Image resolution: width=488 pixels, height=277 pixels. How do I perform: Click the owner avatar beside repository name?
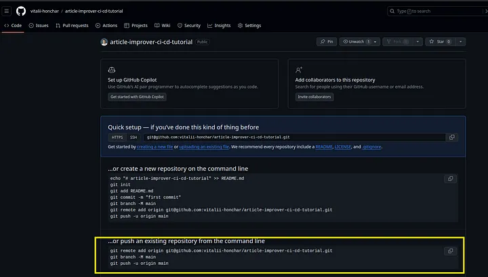(x=104, y=42)
